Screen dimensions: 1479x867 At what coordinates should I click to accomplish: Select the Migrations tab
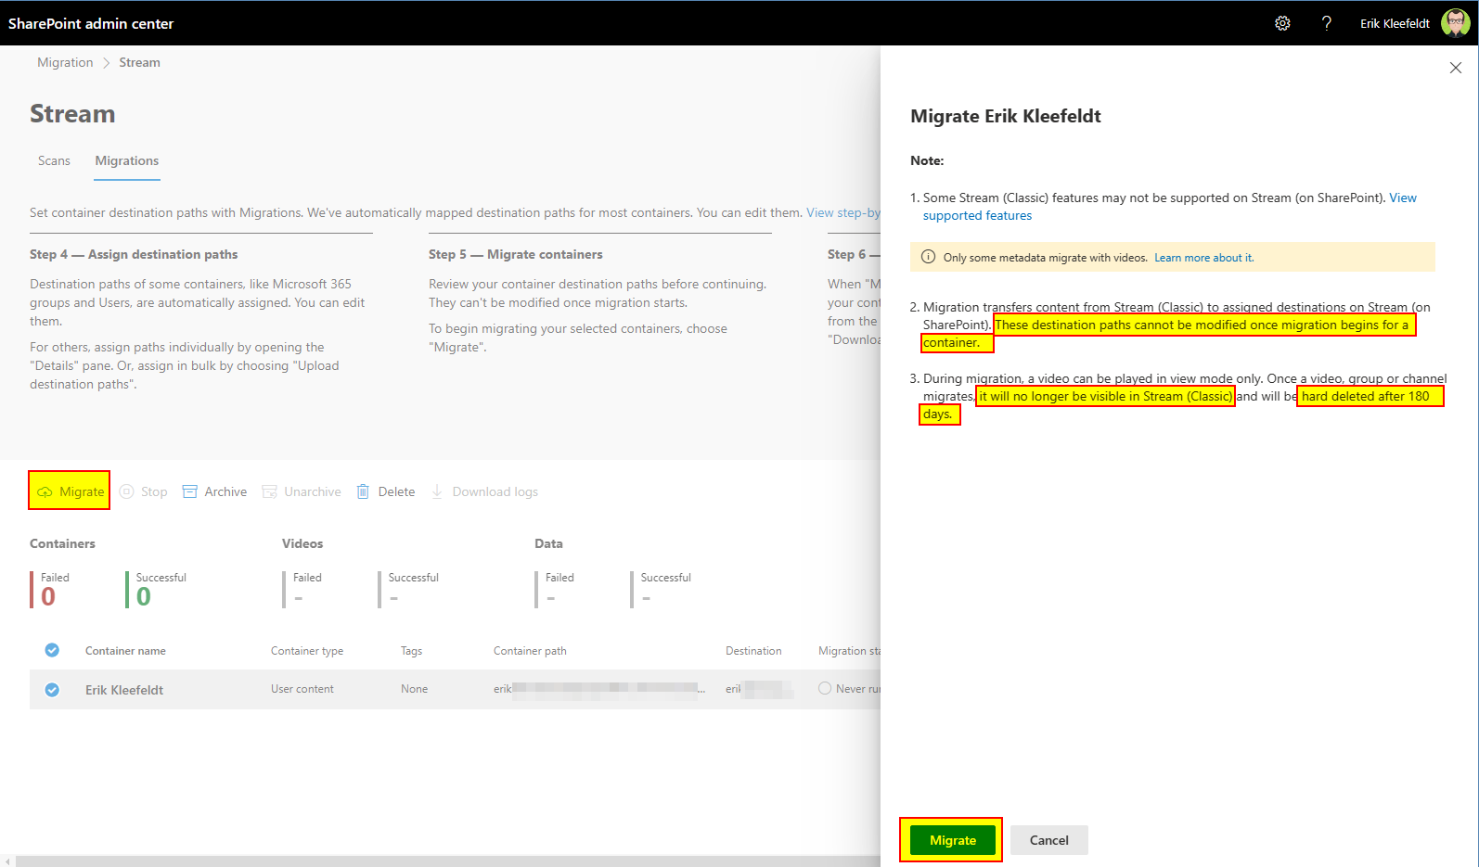127,160
